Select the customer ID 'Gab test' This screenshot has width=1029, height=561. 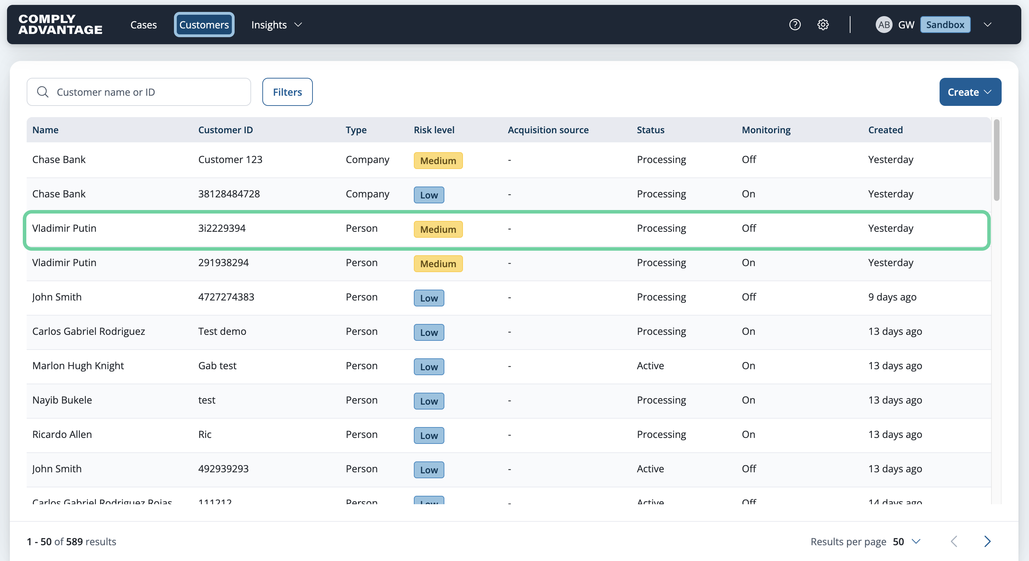217,366
